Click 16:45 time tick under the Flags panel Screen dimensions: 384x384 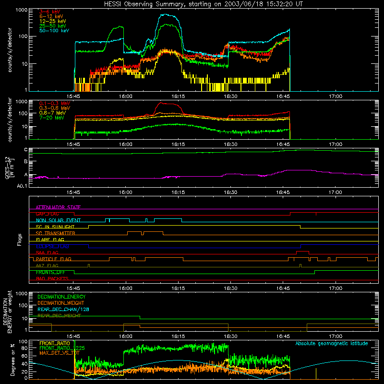[283, 288]
